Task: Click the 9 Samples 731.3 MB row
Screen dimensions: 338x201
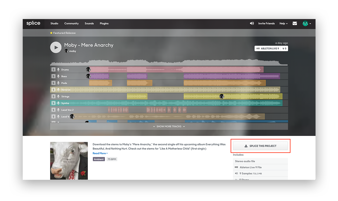Action: pyautogui.click(x=260, y=173)
